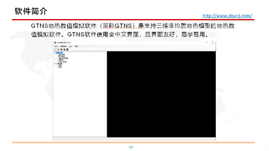Select 压力 under the results node
The height and width of the screenshot is (151, 269).
[x=60, y=67]
